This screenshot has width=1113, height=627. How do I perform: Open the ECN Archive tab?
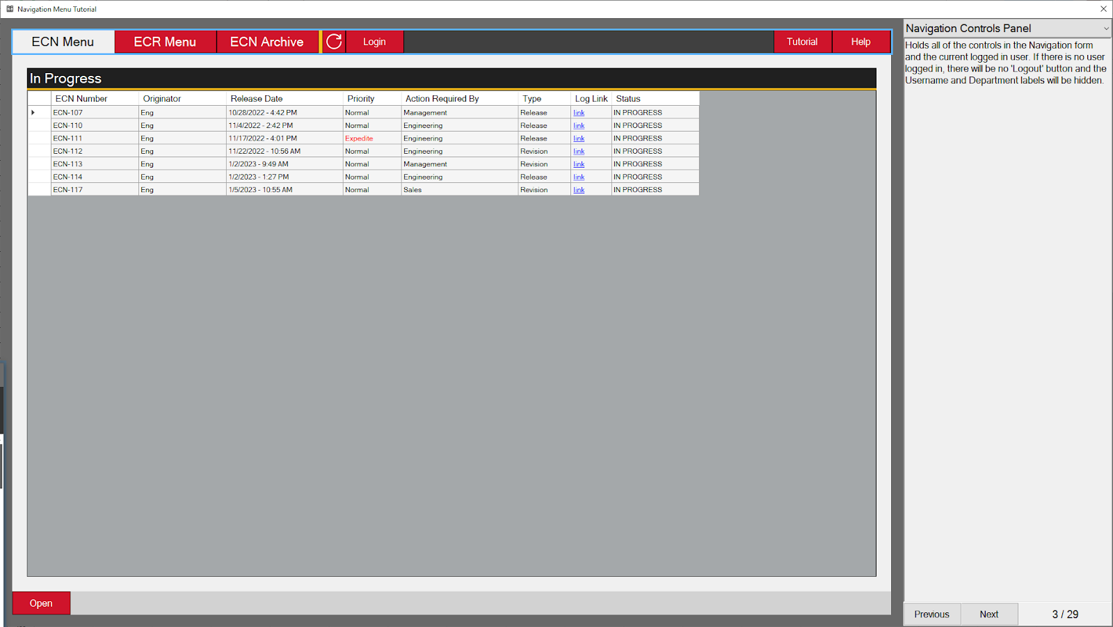click(x=266, y=42)
